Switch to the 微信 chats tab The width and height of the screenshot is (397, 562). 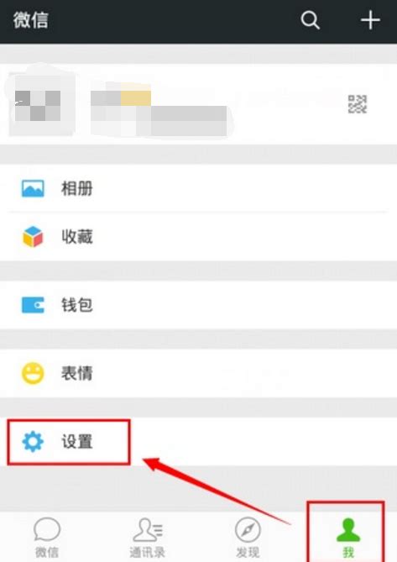(47, 538)
